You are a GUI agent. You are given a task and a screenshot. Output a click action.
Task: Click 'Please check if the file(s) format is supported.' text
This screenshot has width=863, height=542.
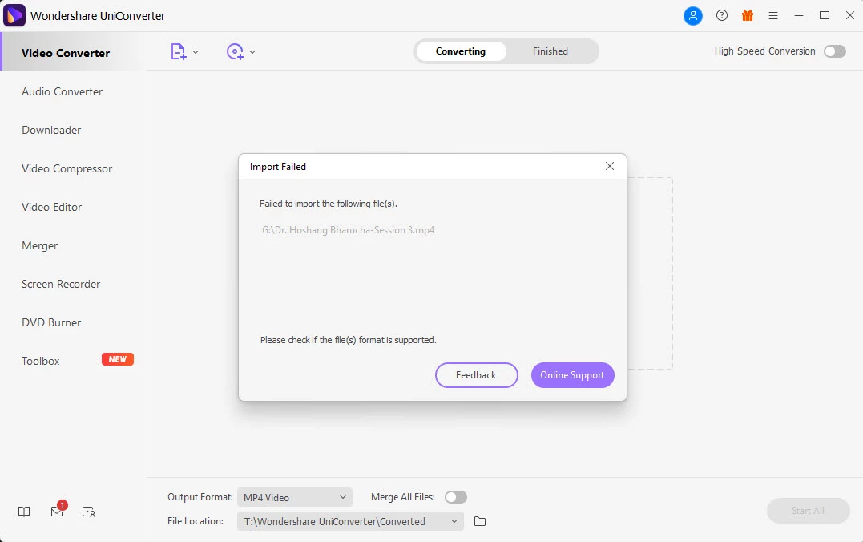(349, 340)
